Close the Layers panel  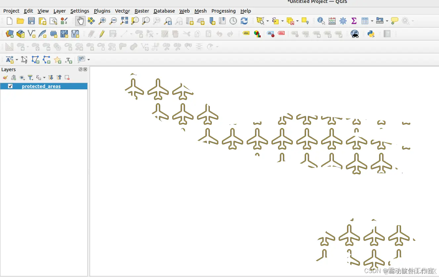(85, 69)
